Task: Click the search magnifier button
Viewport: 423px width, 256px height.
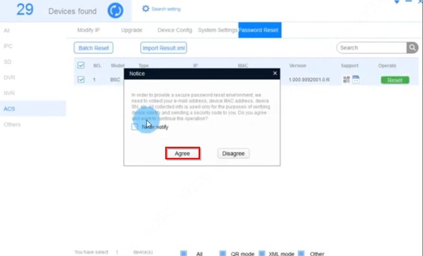Action: pos(412,48)
